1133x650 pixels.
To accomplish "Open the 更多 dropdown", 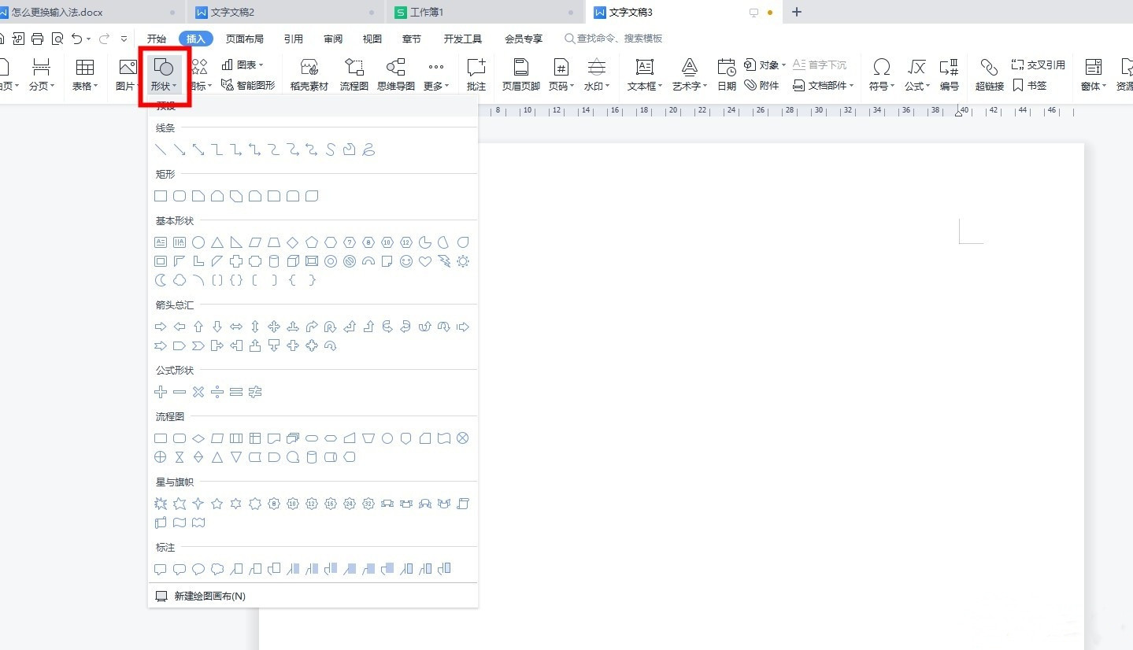I will 436,75.
